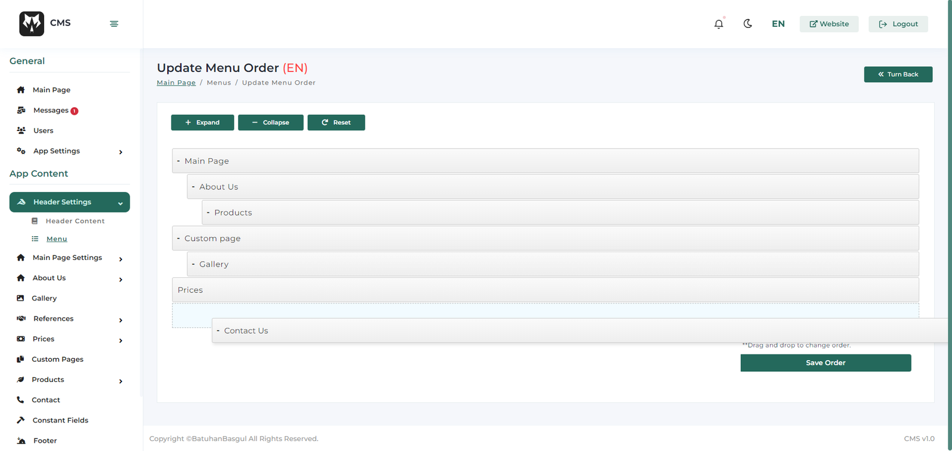Screen dimensions: 952x451
Task: Open the Footer sidebar item
Action: pyautogui.click(x=45, y=440)
